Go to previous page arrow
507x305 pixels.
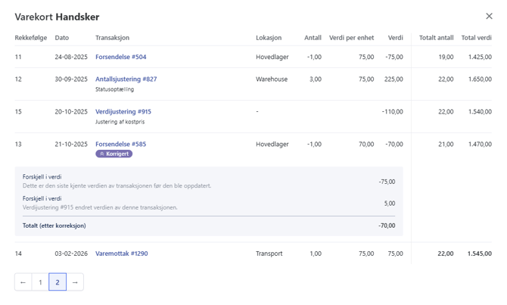pos(23,282)
